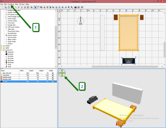
Task: Click the Copy toolbar icon
Action: pos(25,7)
